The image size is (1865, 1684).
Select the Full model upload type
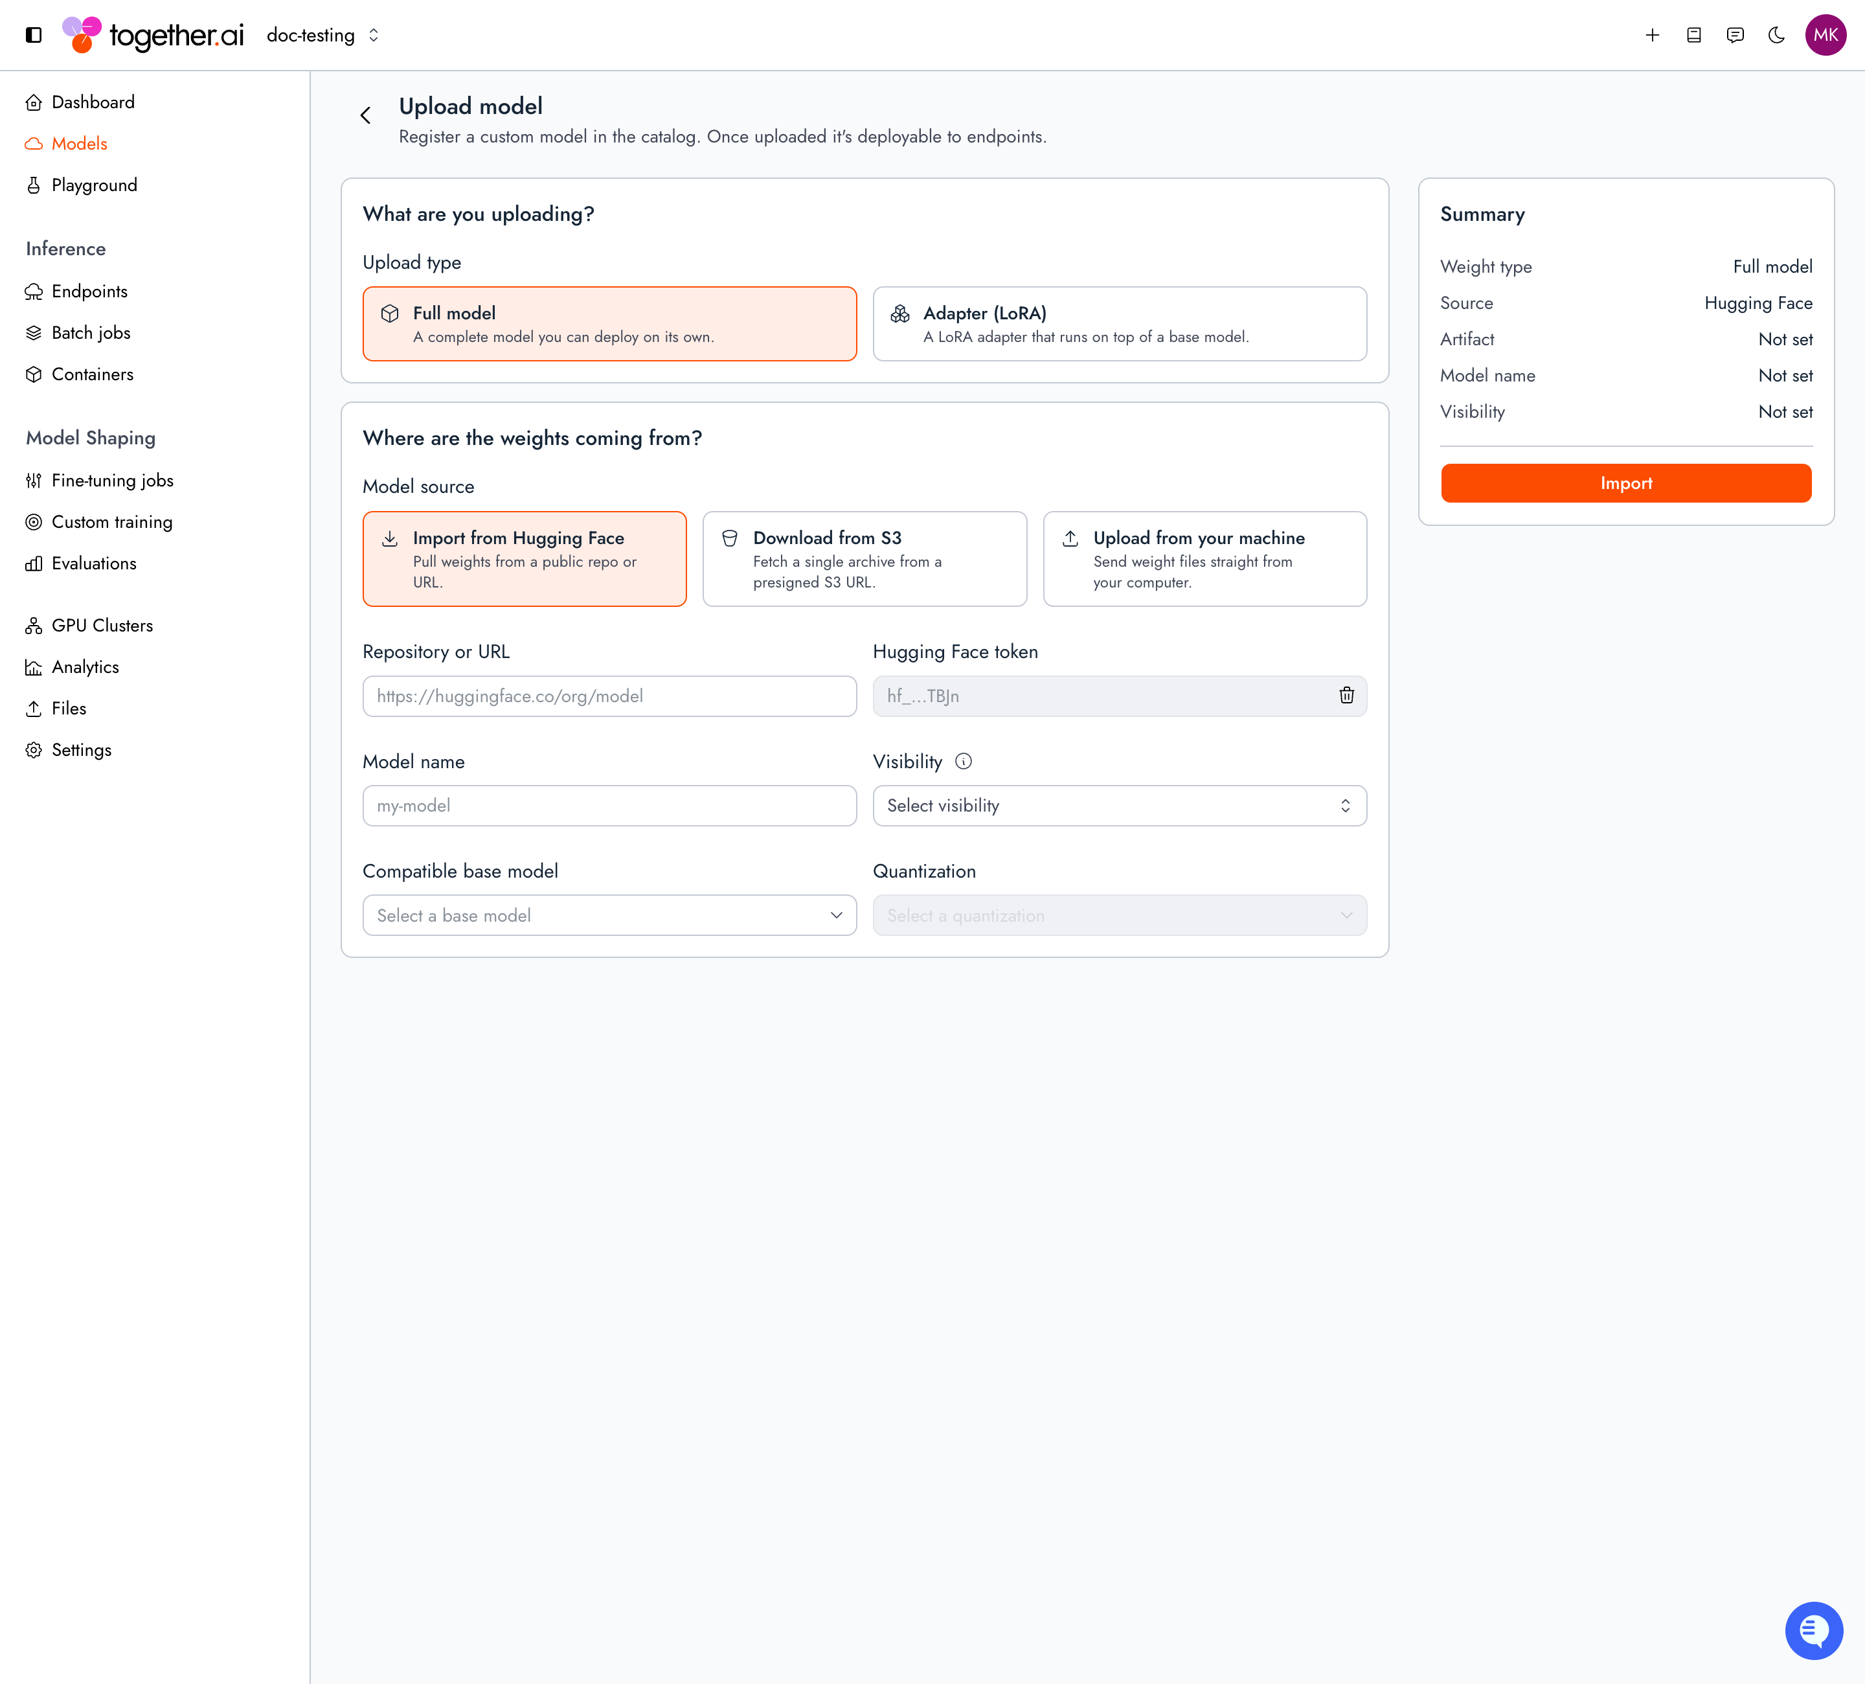pyautogui.click(x=609, y=324)
